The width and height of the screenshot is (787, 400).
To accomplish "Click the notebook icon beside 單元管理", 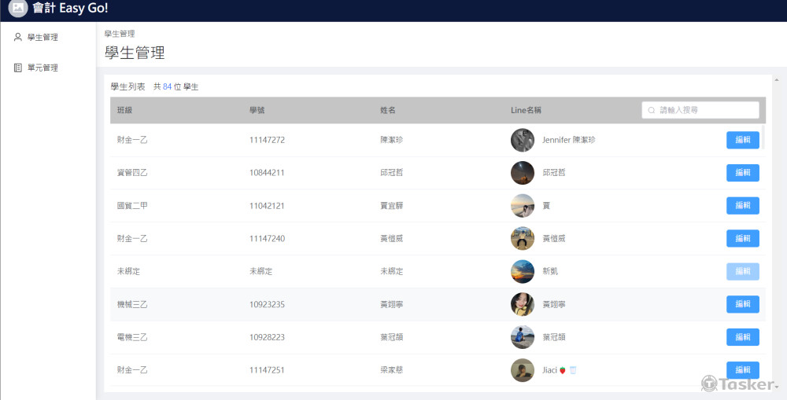I will pyautogui.click(x=18, y=68).
